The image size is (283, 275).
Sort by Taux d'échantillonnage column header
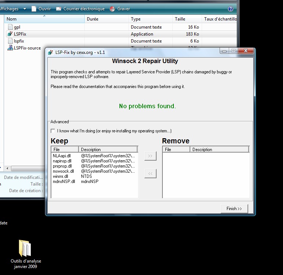pos(219,19)
